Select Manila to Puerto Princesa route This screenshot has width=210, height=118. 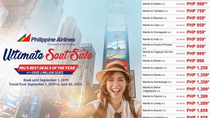tap(157, 46)
